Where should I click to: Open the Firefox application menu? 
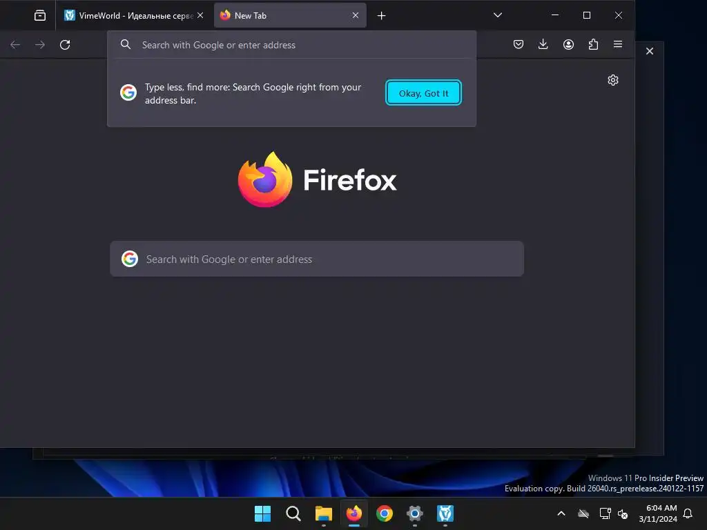[x=618, y=44]
